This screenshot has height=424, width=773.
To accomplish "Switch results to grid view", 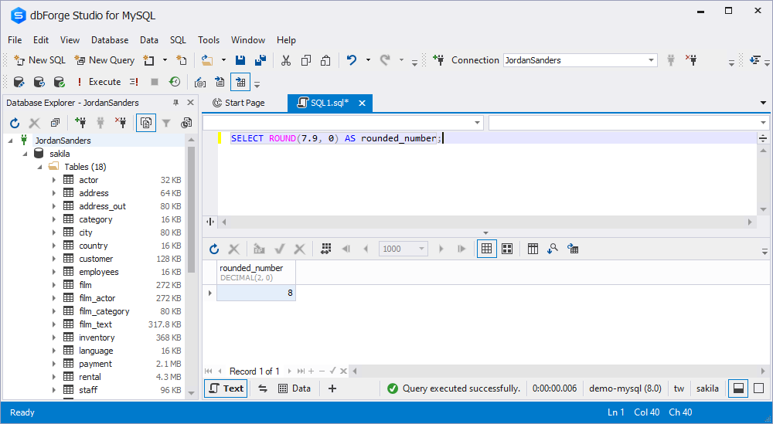I will tap(486, 249).
